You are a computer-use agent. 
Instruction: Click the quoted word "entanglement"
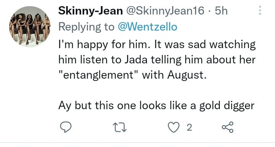pos(99,75)
